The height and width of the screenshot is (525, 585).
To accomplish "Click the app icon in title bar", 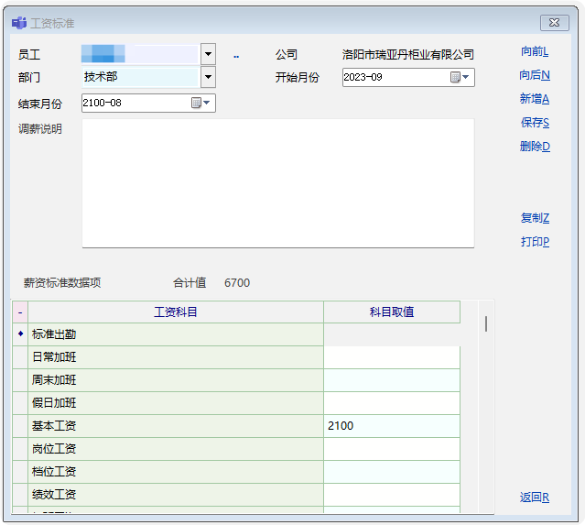I will (x=18, y=22).
